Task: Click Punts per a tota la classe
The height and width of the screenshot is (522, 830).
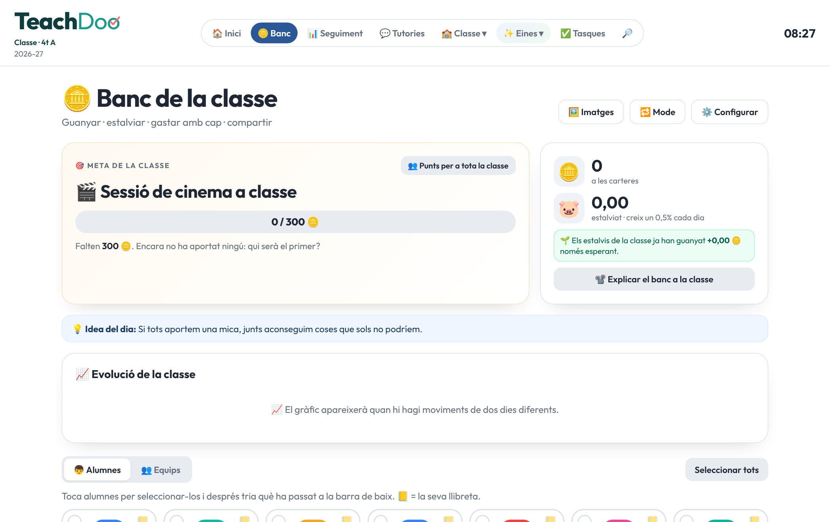Action: (x=458, y=166)
